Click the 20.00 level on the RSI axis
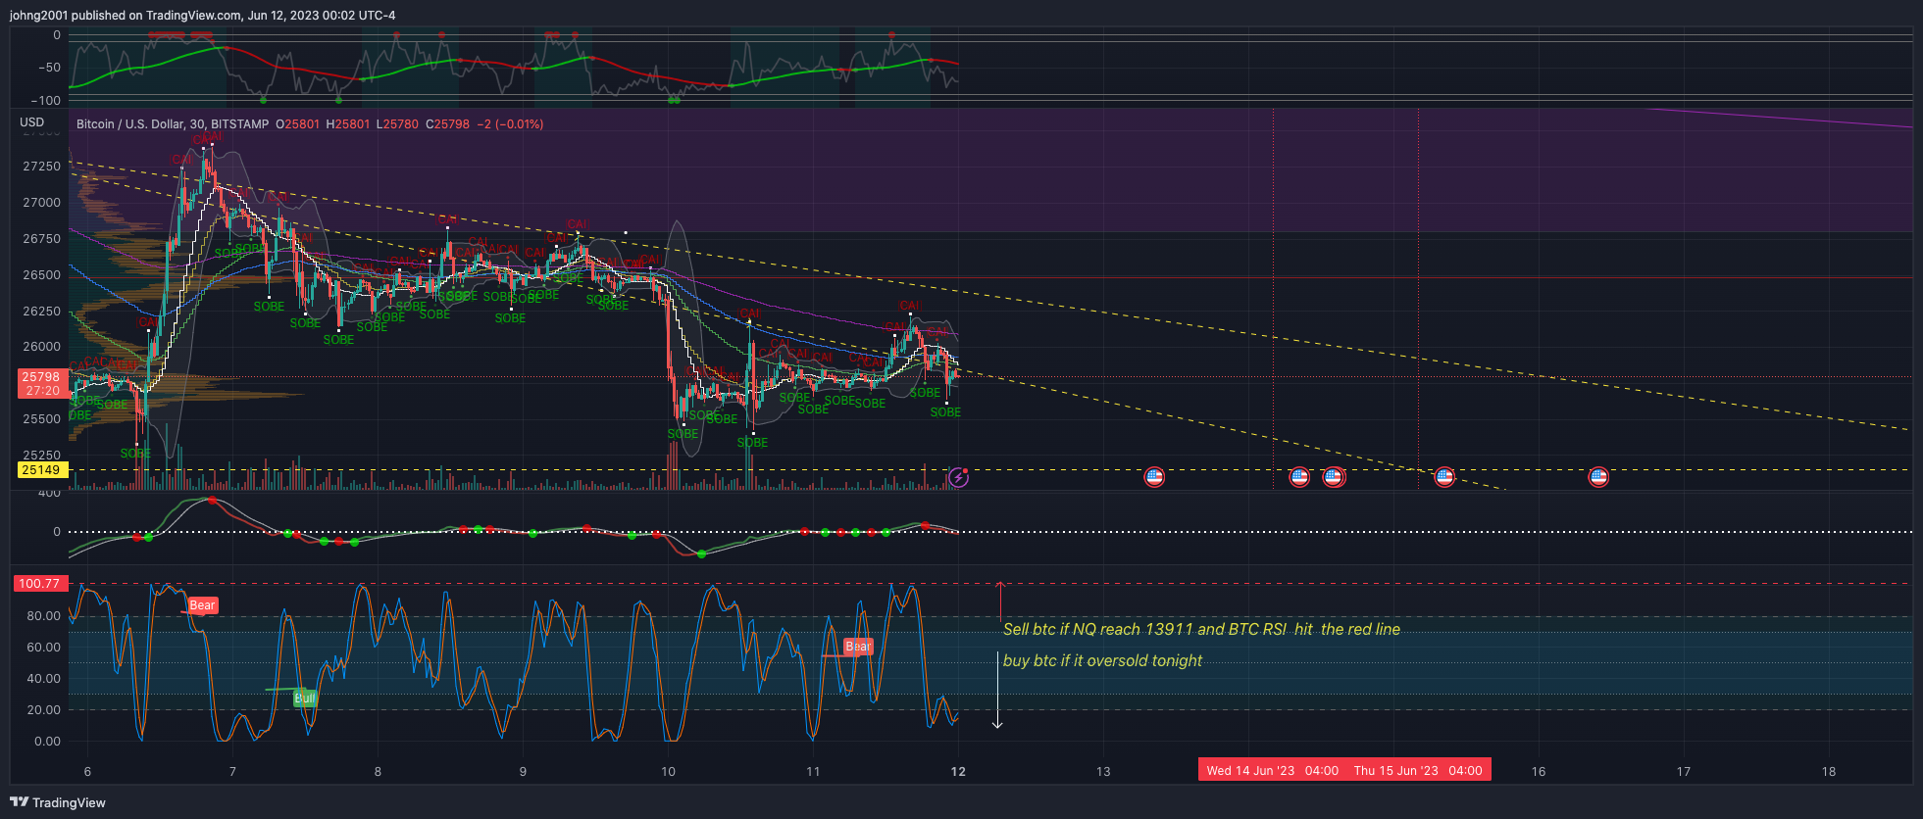This screenshot has width=1923, height=819. click(43, 710)
